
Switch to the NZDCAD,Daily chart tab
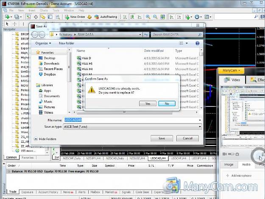pos(115,158)
